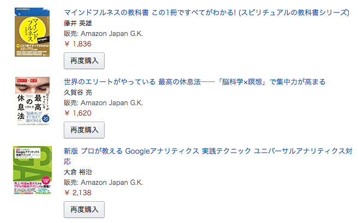Screen dimensions: 358x223
Task: Select author name 大倉 裕治
Action: coord(78,172)
